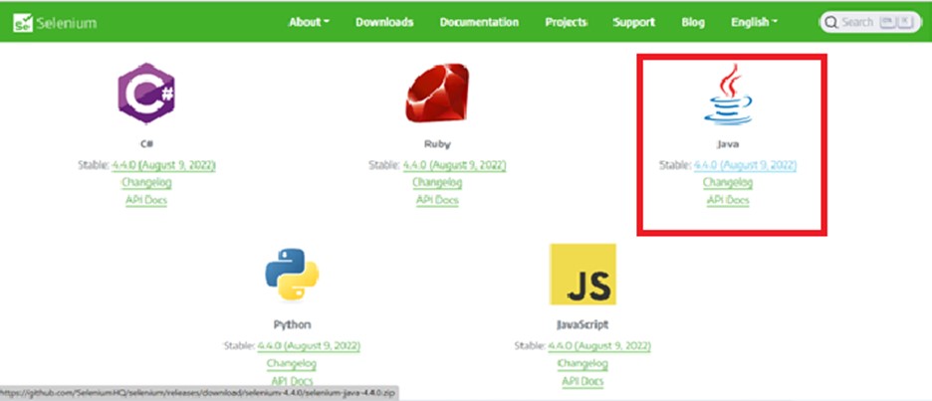
Task: Download Java stable 4.4.0 release
Action: coord(746,165)
